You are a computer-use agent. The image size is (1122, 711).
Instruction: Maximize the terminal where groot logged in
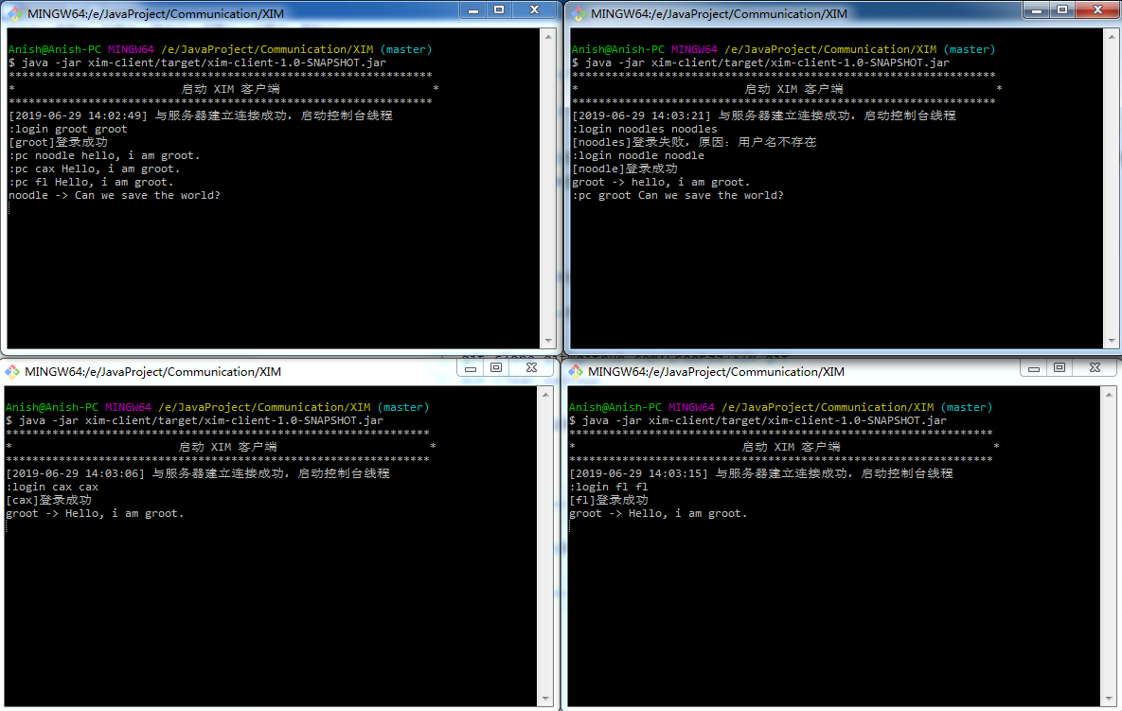(500, 10)
